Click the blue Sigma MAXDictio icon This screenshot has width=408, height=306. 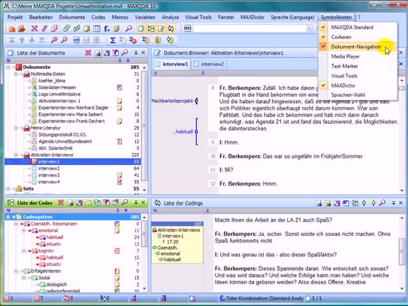click(x=113, y=40)
